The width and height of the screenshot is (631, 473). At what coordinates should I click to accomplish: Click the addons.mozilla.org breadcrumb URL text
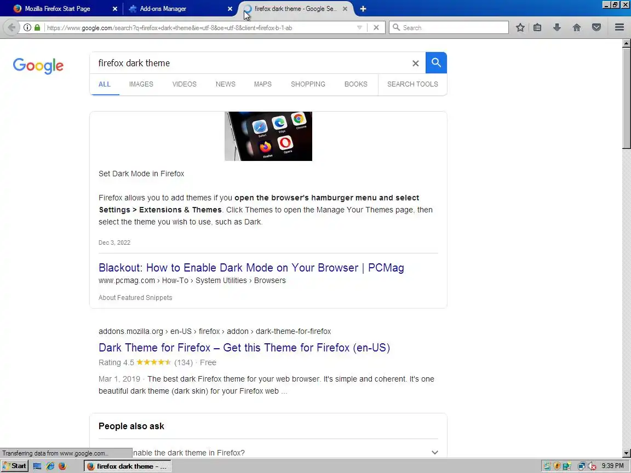click(x=215, y=331)
